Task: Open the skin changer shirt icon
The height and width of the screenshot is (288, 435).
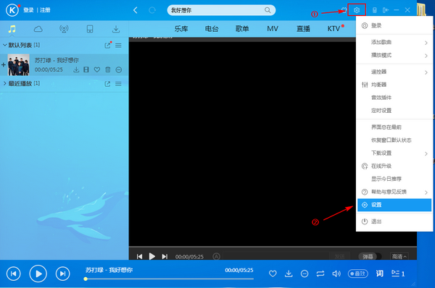Action: click(344, 10)
